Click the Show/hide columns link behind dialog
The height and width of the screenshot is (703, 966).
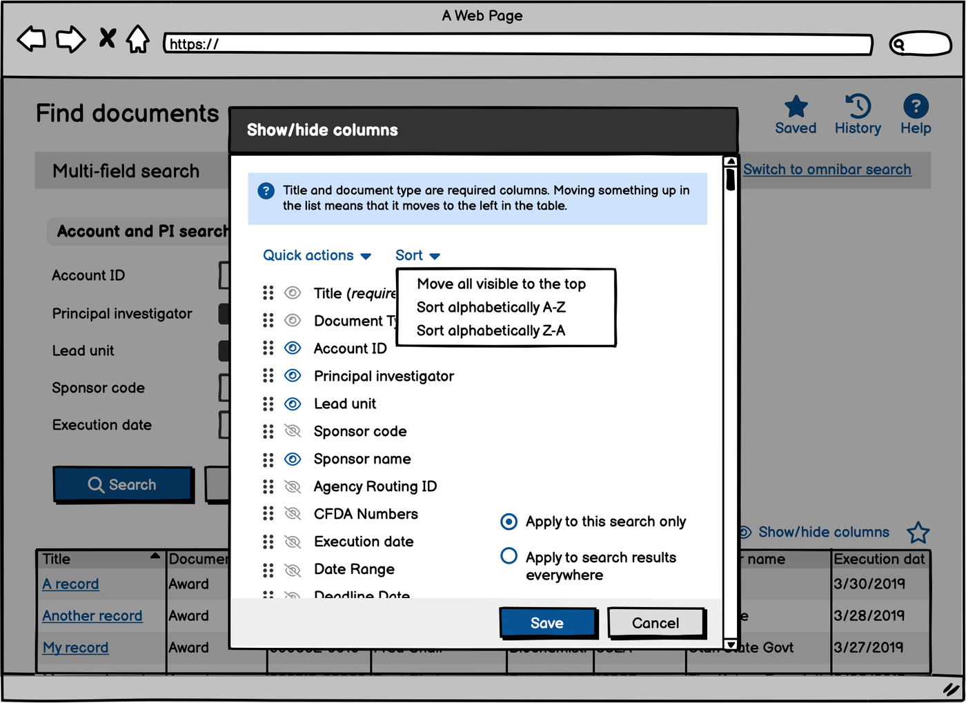(x=823, y=533)
